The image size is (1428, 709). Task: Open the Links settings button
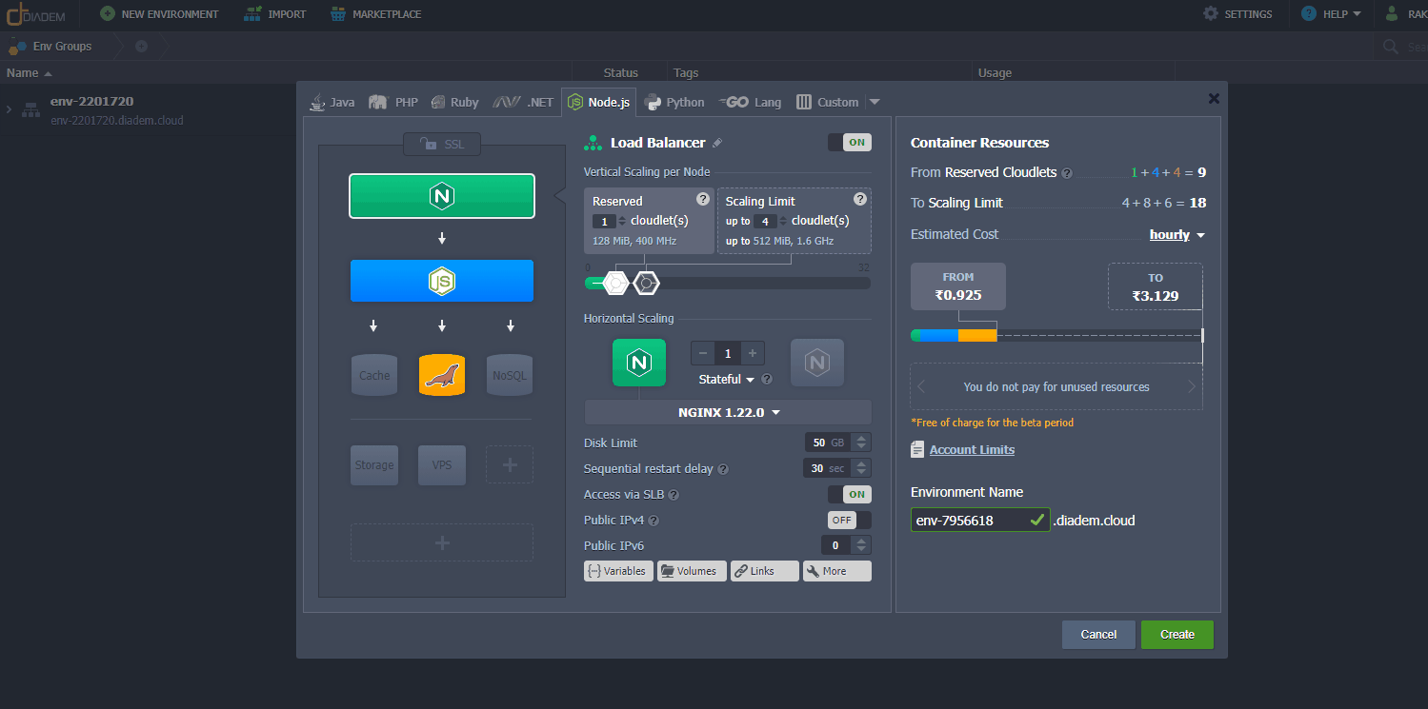tap(765, 571)
